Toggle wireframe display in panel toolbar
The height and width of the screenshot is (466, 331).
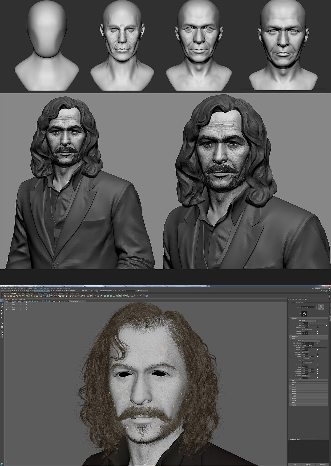(31, 301)
